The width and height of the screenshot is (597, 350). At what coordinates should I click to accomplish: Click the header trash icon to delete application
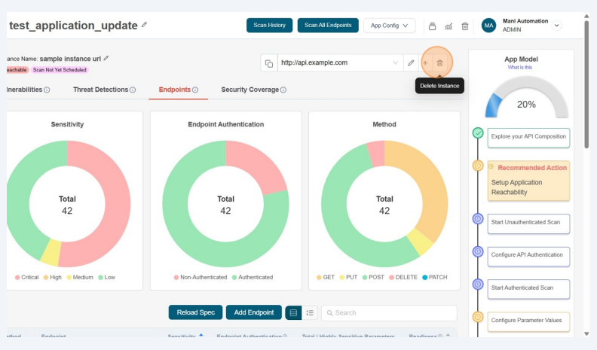pos(464,26)
